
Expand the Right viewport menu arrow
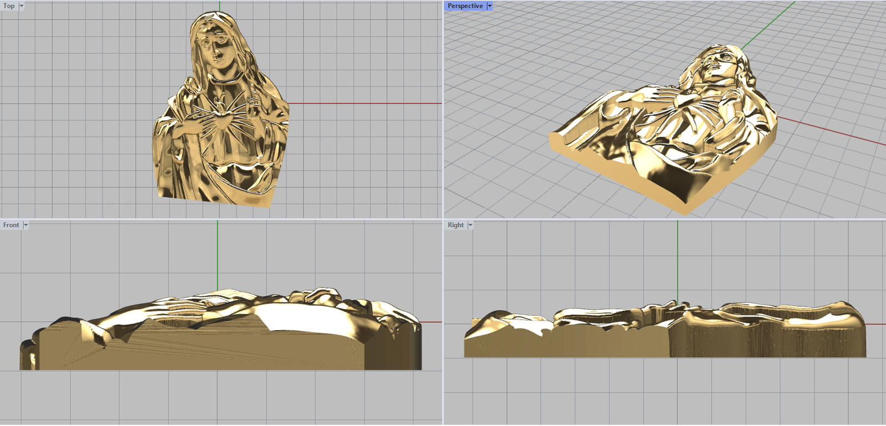pos(470,225)
